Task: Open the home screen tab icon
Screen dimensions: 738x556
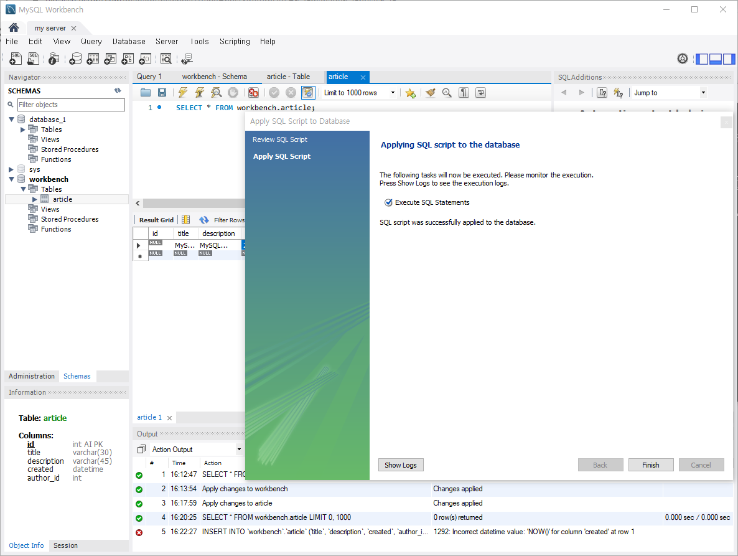Action: (14, 28)
